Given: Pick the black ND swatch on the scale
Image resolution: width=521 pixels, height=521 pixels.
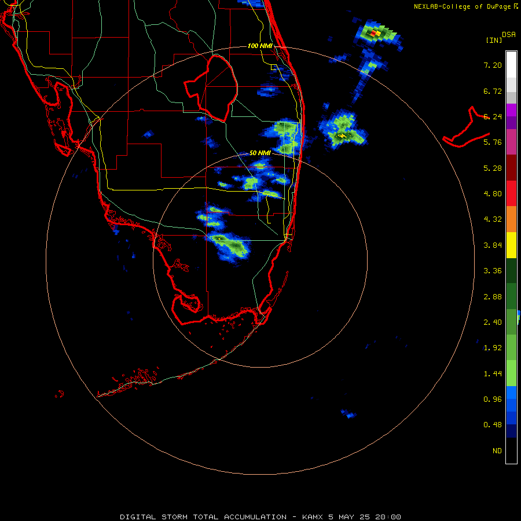Looking at the screenshot, I should [511, 450].
